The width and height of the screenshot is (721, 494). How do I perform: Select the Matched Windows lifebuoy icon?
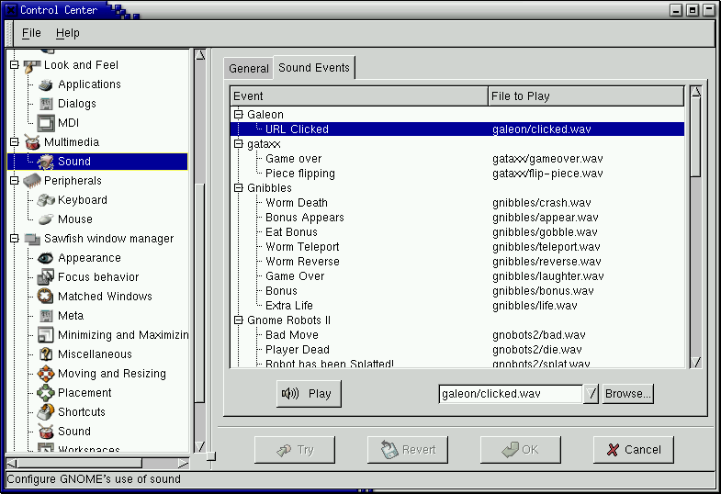point(46,297)
